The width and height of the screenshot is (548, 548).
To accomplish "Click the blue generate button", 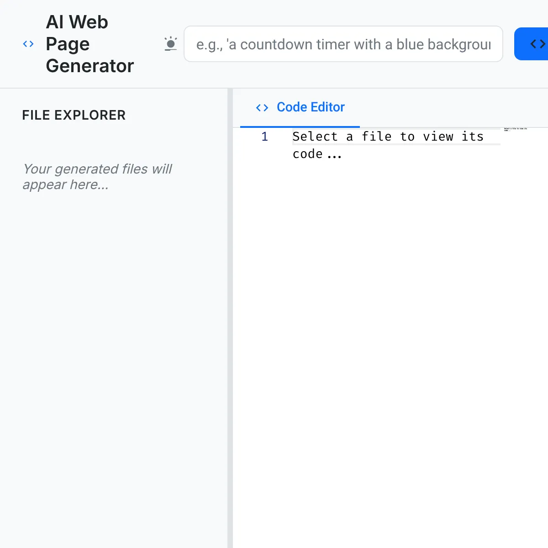I will click(x=531, y=44).
